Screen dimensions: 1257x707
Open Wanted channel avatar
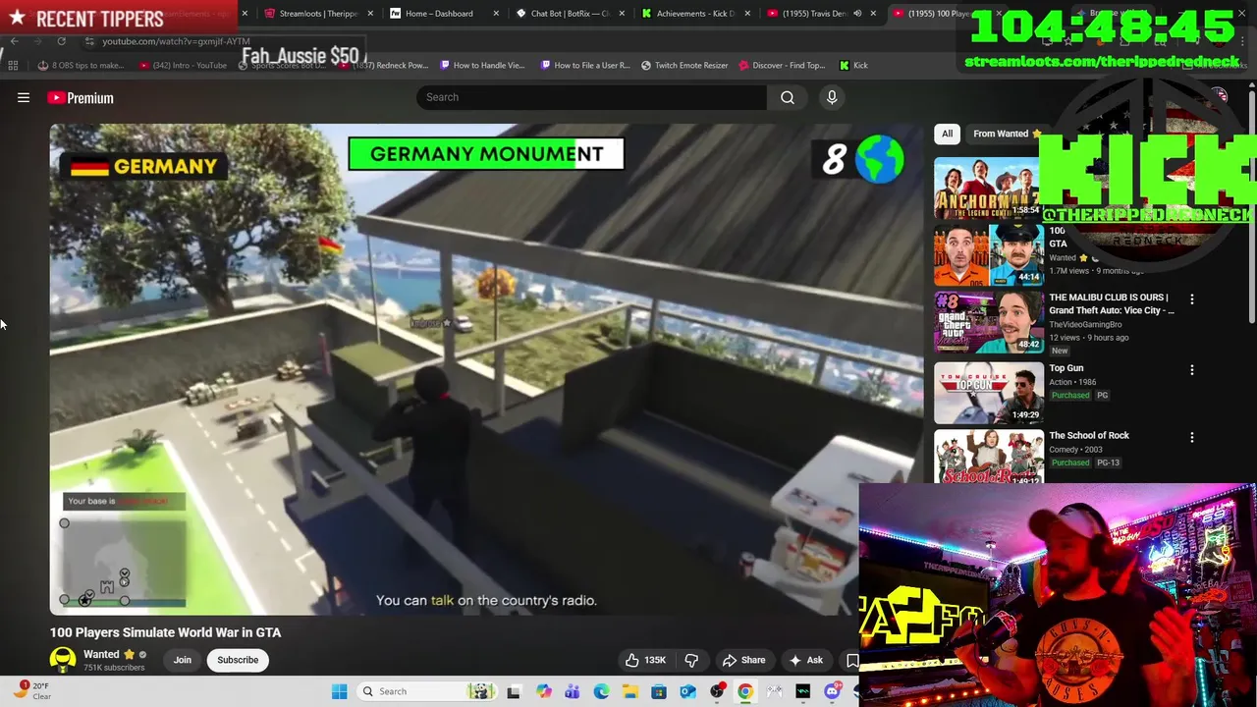[x=63, y=660]
